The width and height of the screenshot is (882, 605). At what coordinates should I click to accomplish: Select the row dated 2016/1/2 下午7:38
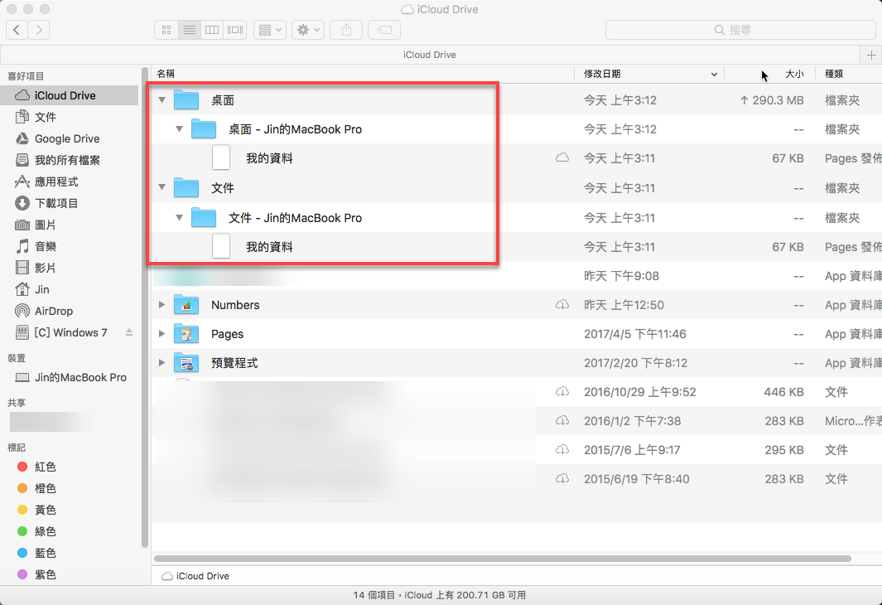point(517,421)
